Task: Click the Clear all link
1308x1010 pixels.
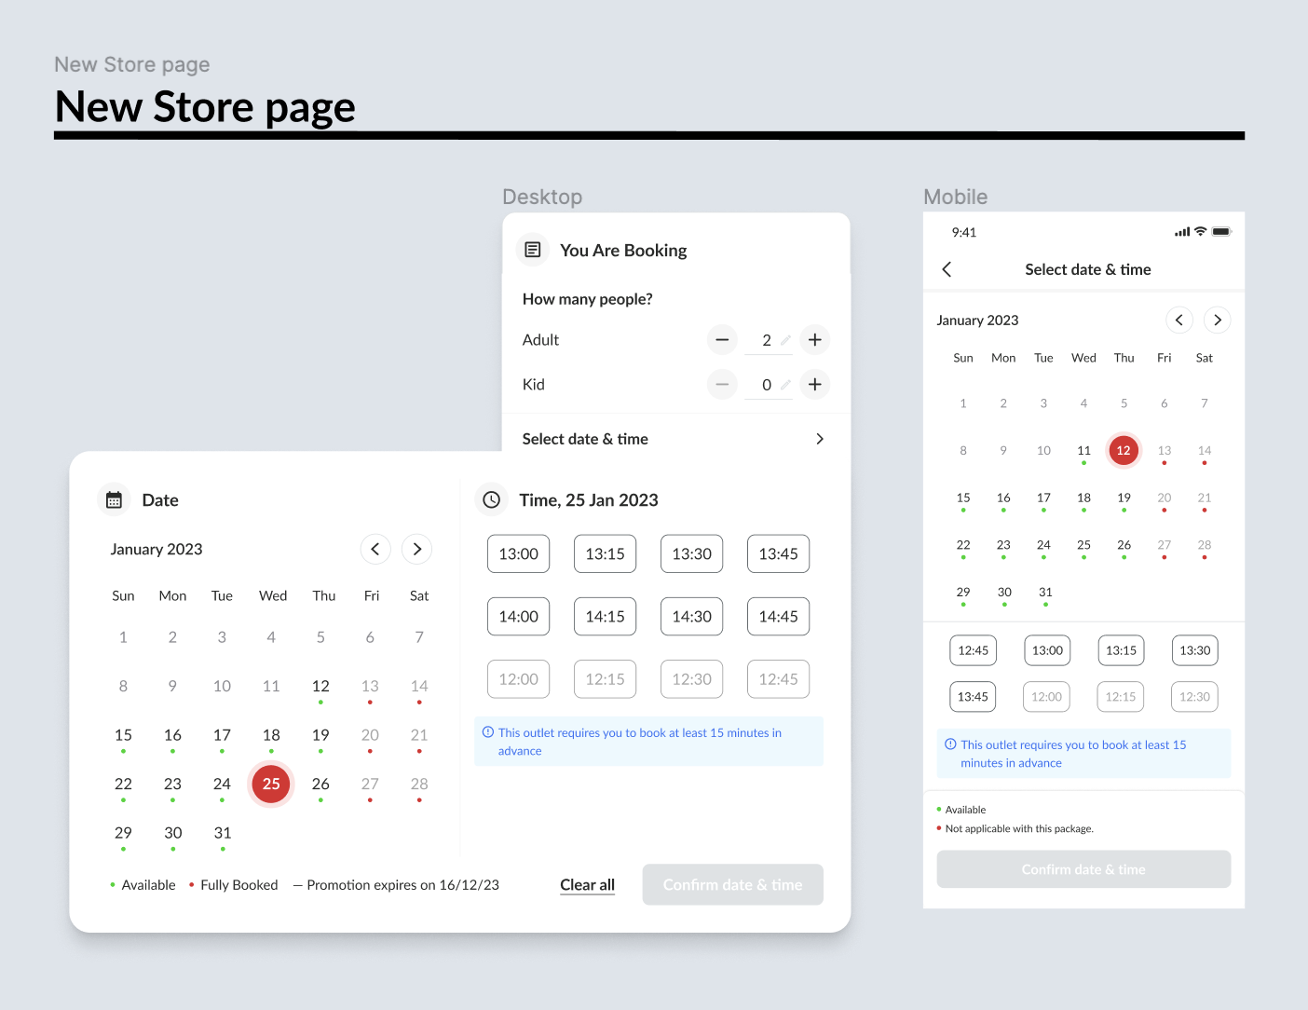Action: pos(587,885)
